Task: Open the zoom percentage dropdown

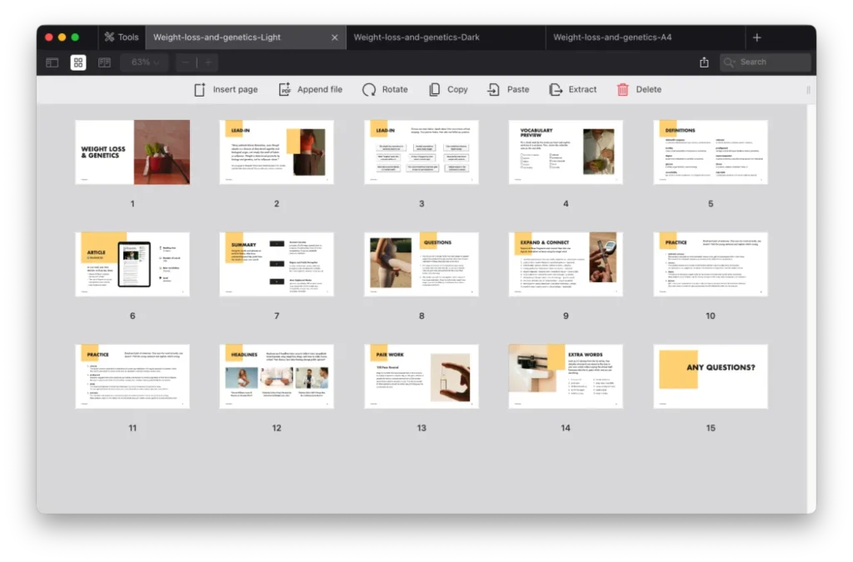Action: (143, 62)
